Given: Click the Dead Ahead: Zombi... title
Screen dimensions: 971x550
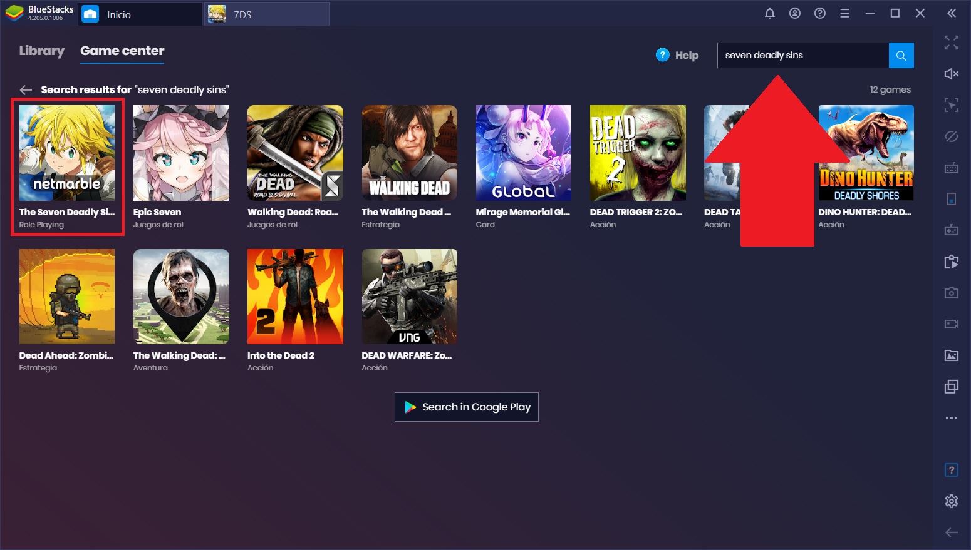Looking at the screenshot, I should [x=66, y=355].
